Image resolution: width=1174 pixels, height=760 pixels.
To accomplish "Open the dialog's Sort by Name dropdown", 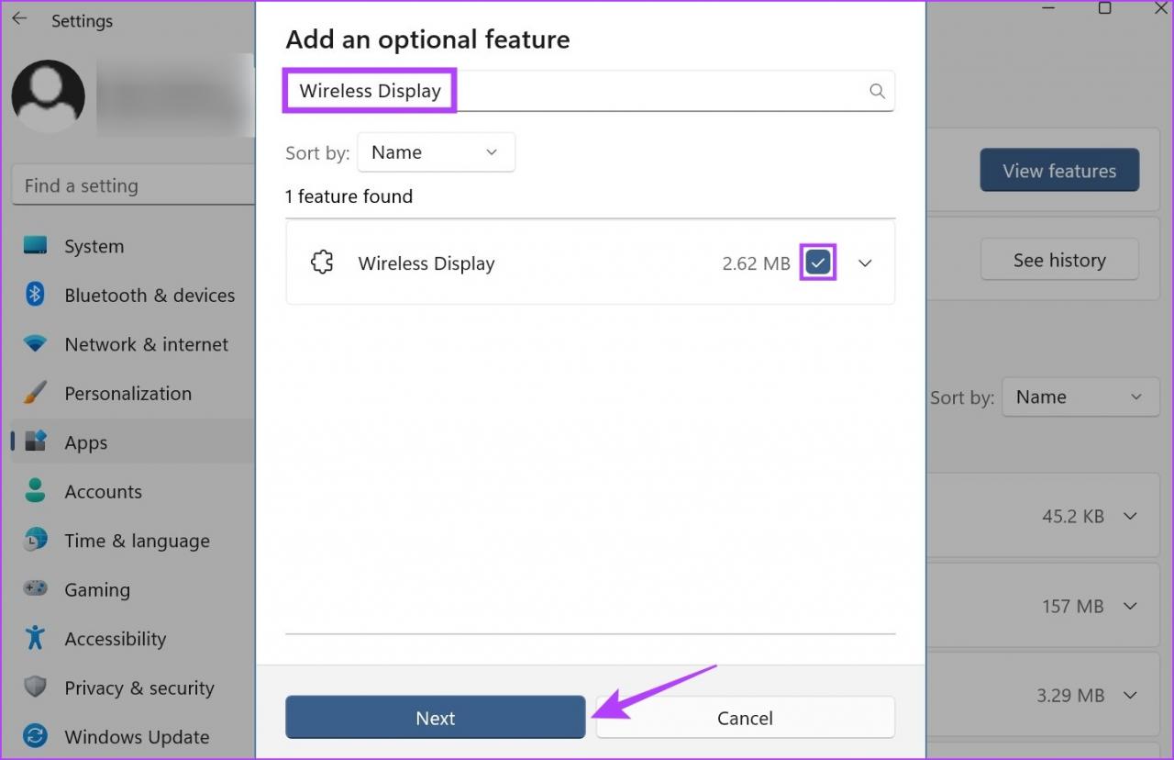I will pyautogui.click(x=436, y=152).
